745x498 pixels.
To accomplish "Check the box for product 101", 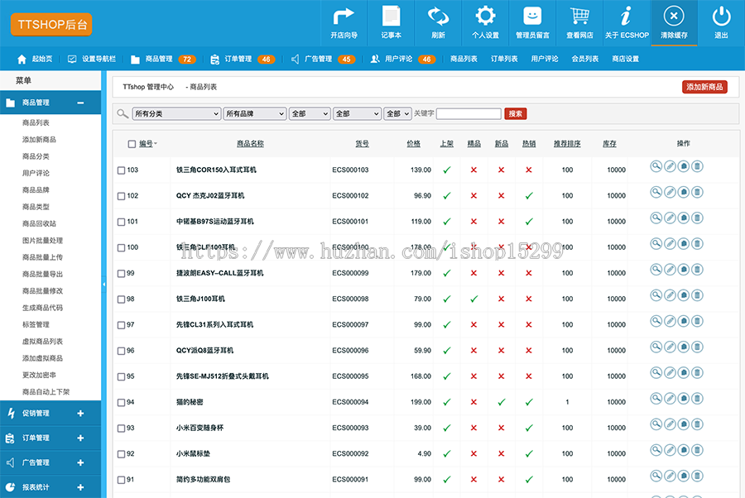I will coord(121,222).
